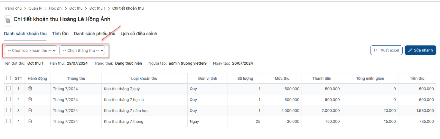This screenshot has height=139, width=440.
Task: Switch to the Tính tồn tab
Action: click(60, 34)
